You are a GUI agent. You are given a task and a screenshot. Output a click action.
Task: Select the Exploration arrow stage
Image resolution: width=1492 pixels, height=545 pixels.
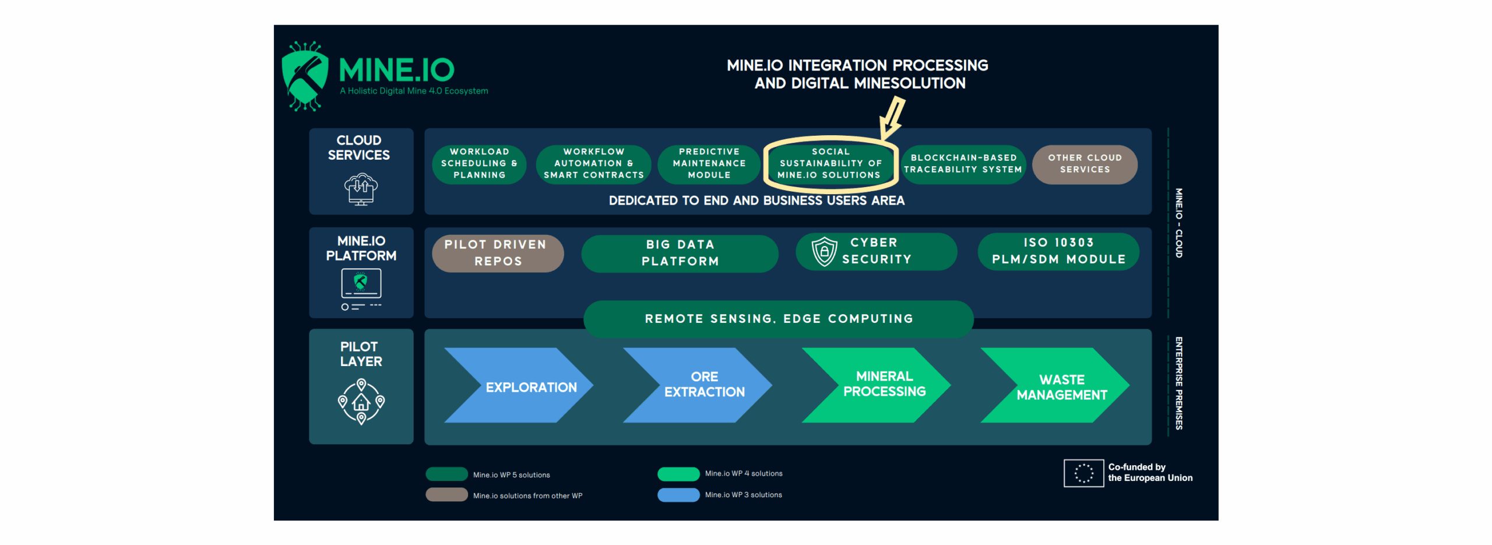(x=518, y=385)
